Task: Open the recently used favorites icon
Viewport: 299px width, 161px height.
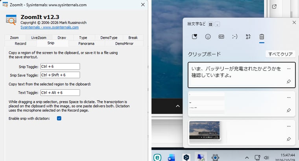Action: (x=194, y=36)
